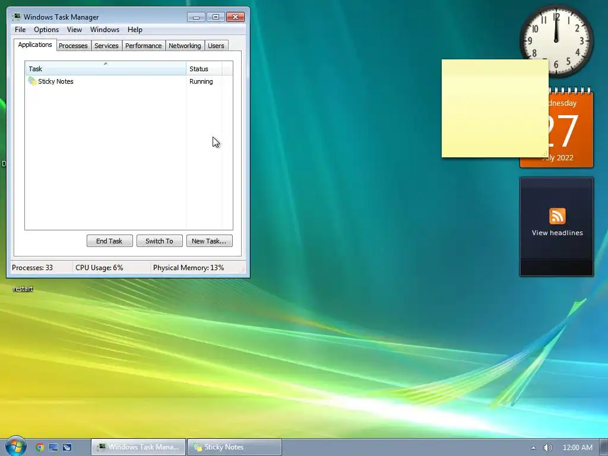Click the New Task... button

point(210,241)
